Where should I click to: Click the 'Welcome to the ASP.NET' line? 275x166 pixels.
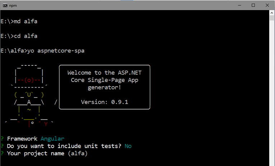tap(105, 73)
